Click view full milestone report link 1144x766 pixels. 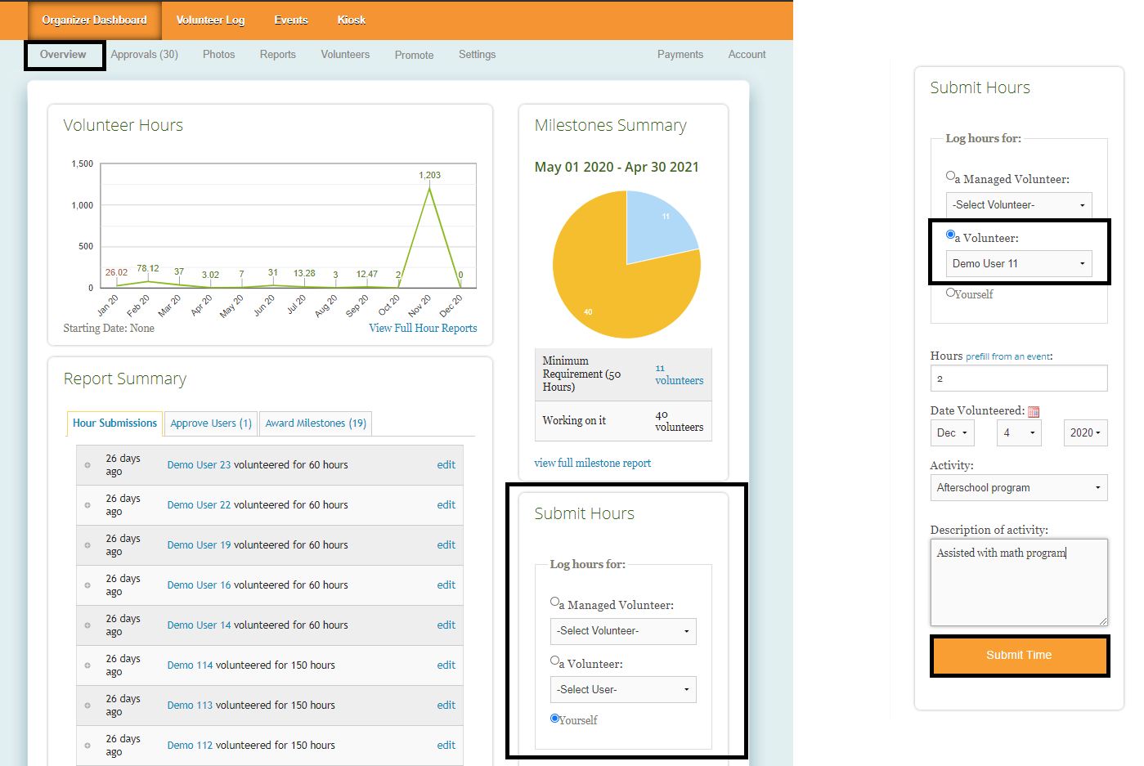click(x=592, y=464)
